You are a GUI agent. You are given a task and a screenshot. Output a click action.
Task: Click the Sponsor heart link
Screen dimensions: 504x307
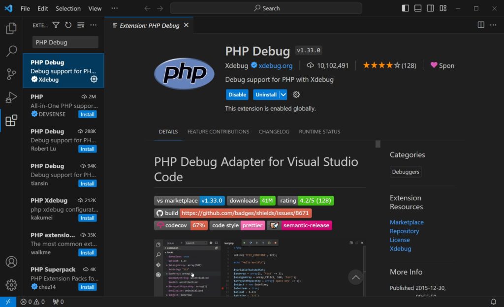point(442,65)
